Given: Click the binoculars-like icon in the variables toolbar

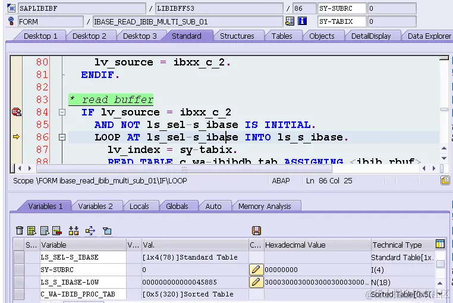Looking at the screenshot, I should tap(74, 230).
